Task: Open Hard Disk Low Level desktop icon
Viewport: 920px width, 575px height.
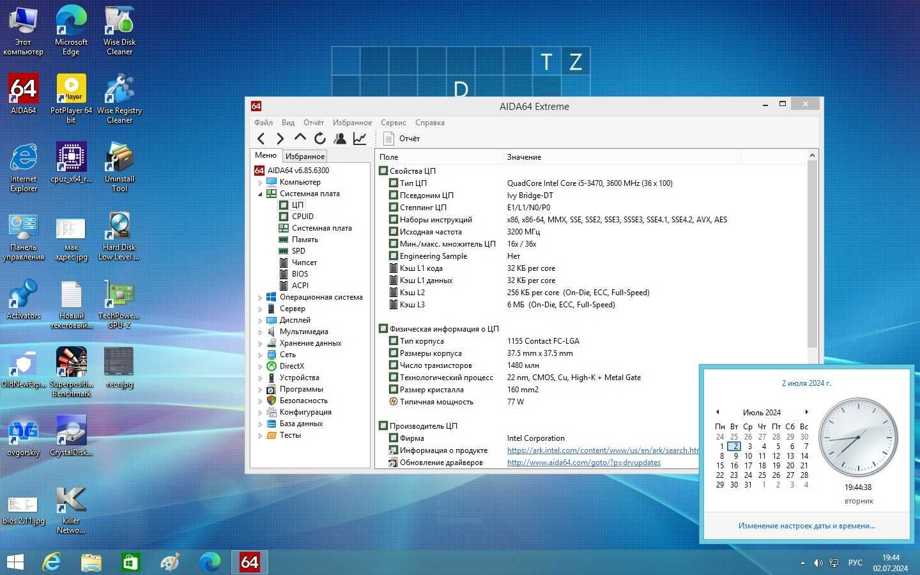Action: 119,236
